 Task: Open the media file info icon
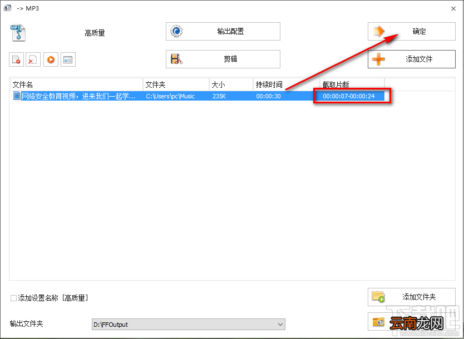click(x=68, y=59)
